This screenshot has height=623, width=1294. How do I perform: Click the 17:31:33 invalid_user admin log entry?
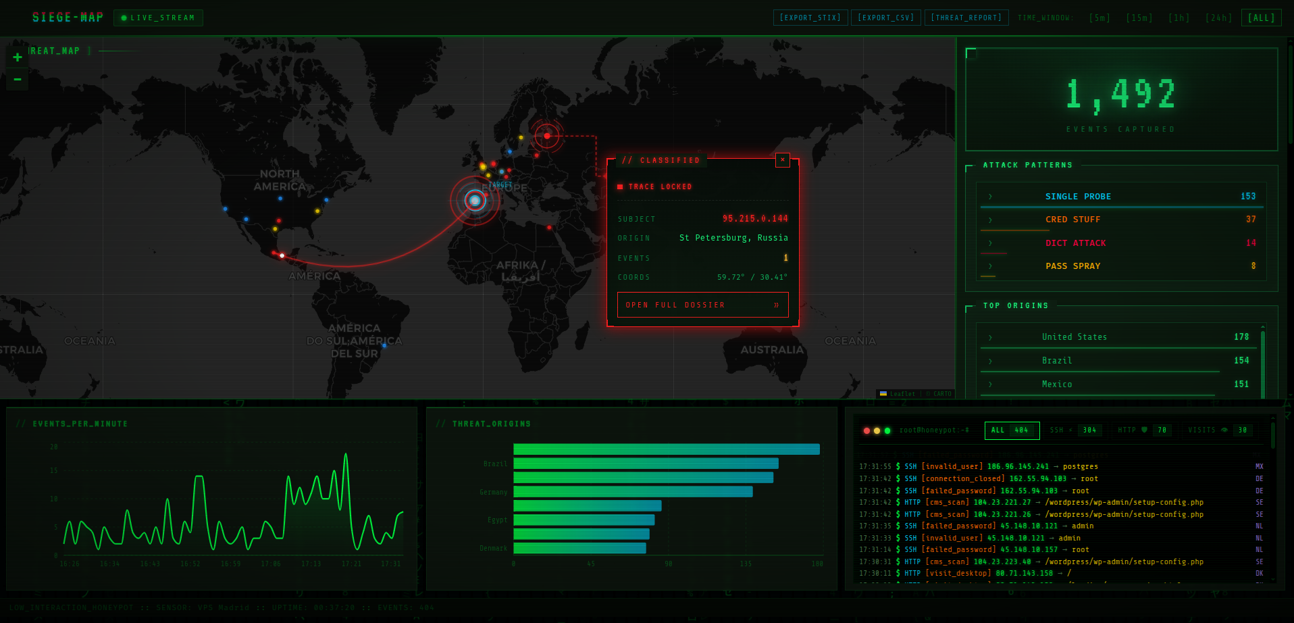click(x=1061, y=539)
